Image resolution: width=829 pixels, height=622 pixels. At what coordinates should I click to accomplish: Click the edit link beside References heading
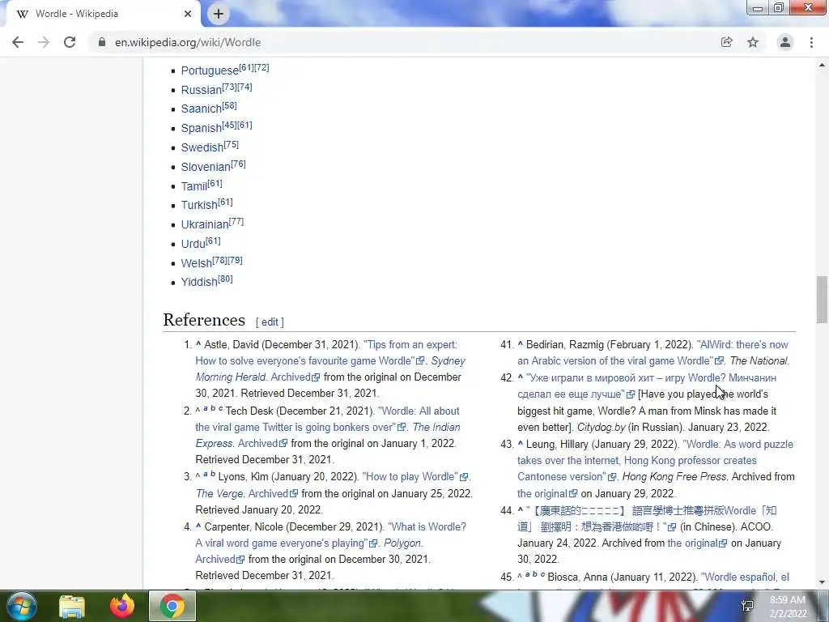click(270, 322)
